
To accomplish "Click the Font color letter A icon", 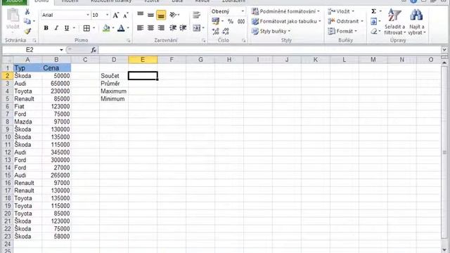I will (121, 28).
